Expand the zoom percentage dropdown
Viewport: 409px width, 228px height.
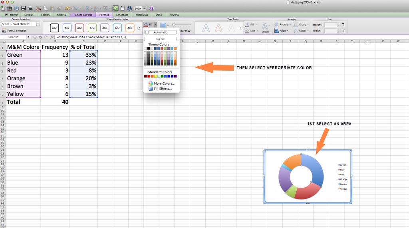[144, 8]
